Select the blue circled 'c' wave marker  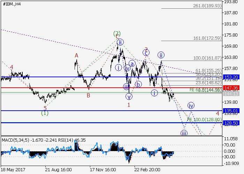(146, 53)
